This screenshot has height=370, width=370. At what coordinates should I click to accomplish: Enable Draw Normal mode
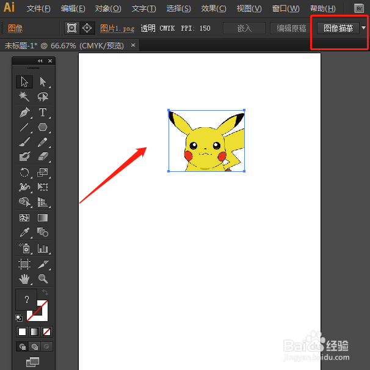[x=23, y=347]
